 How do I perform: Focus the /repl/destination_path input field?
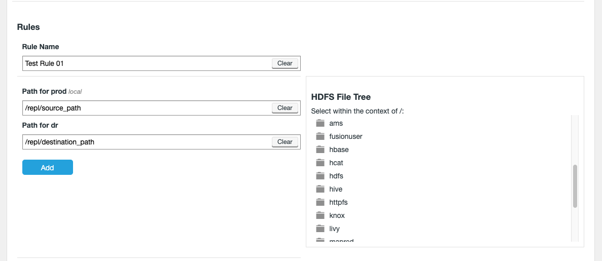coord(147,142)
